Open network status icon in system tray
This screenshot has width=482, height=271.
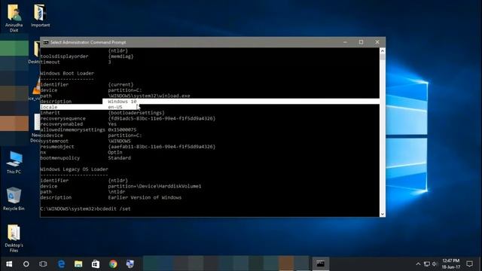(427, 264)
